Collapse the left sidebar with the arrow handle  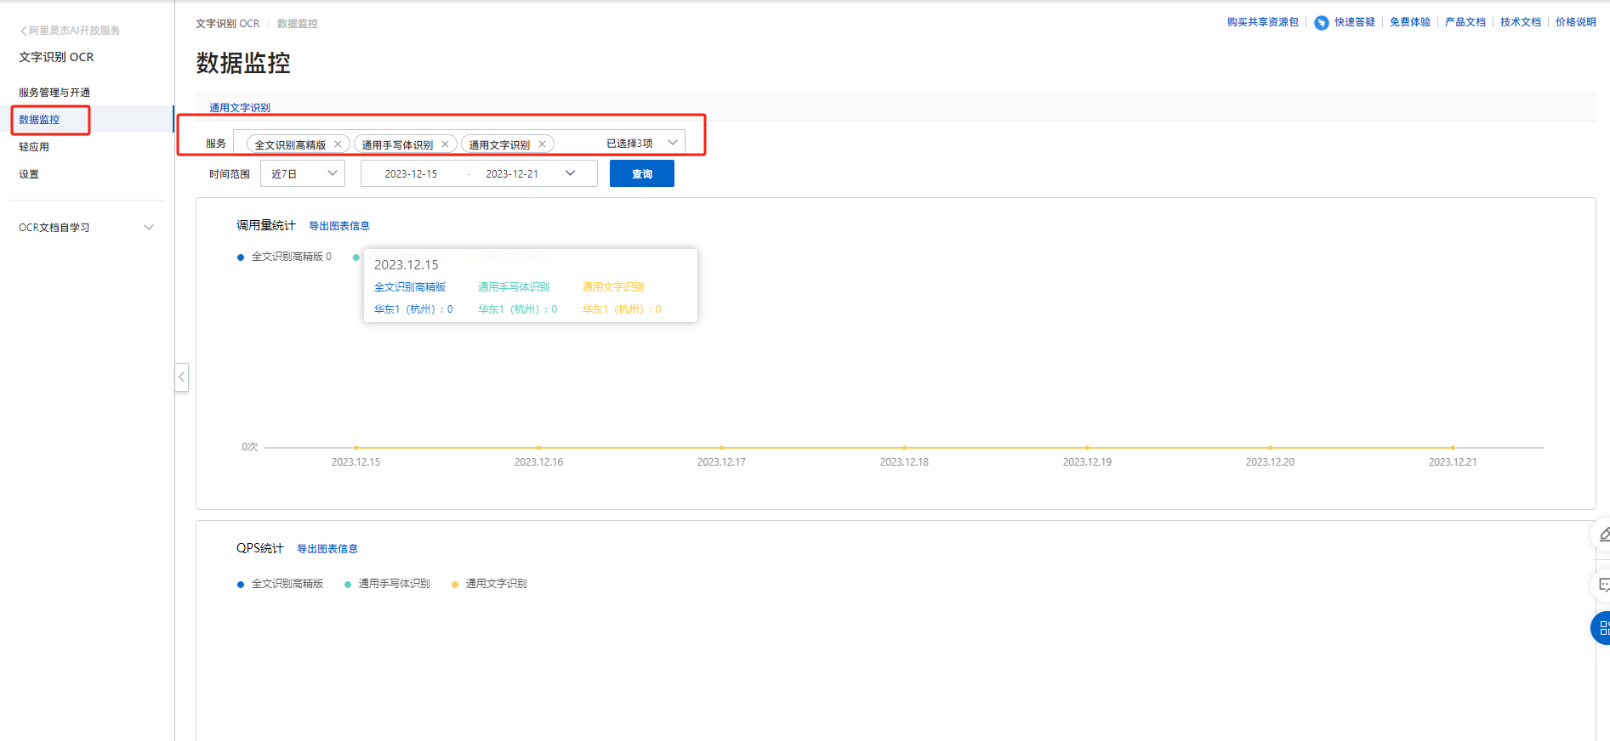point(181,377)
